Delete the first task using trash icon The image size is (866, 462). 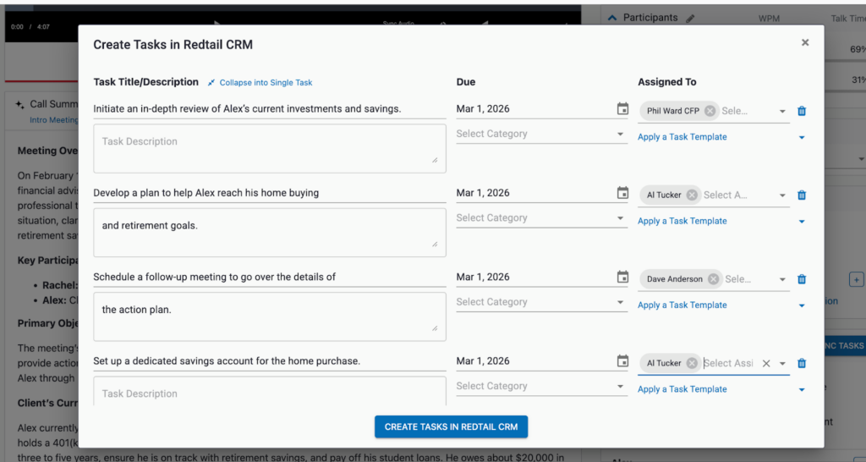802,111
